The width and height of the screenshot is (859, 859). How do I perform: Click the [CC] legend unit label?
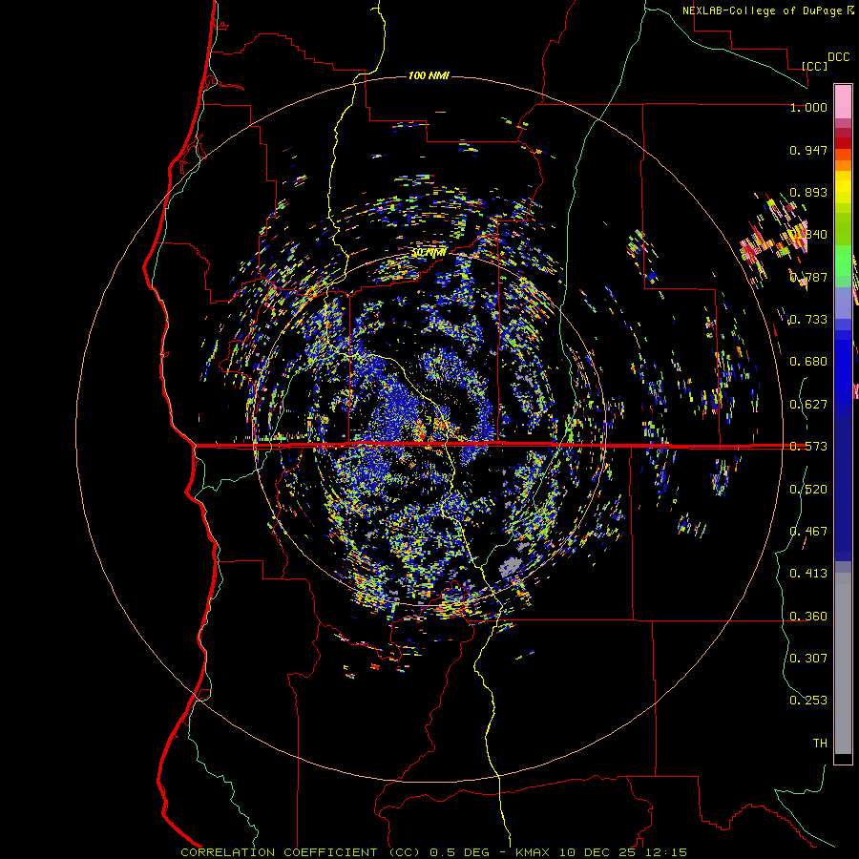(814, 66)
